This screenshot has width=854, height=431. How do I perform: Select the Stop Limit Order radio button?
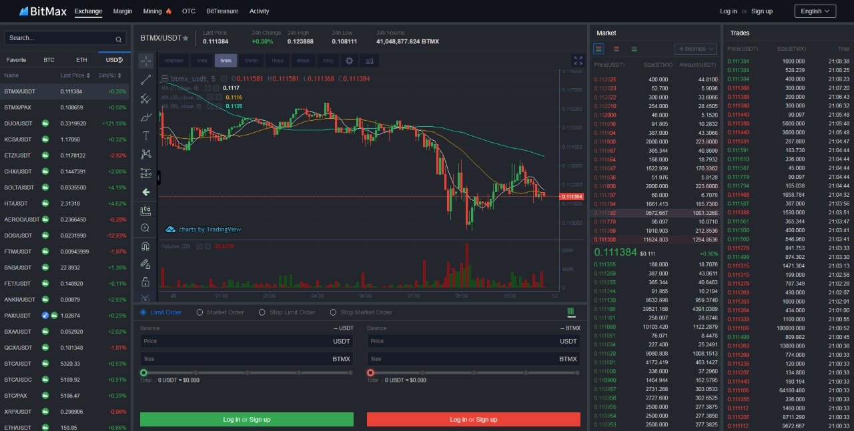click(261, 312)
